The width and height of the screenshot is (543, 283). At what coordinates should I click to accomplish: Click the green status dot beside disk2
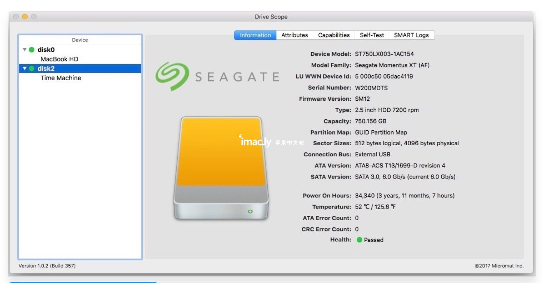(32, 69)
